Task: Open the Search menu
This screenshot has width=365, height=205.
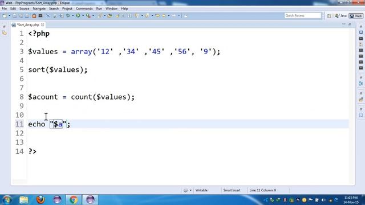Action: (x=54, y=9)
